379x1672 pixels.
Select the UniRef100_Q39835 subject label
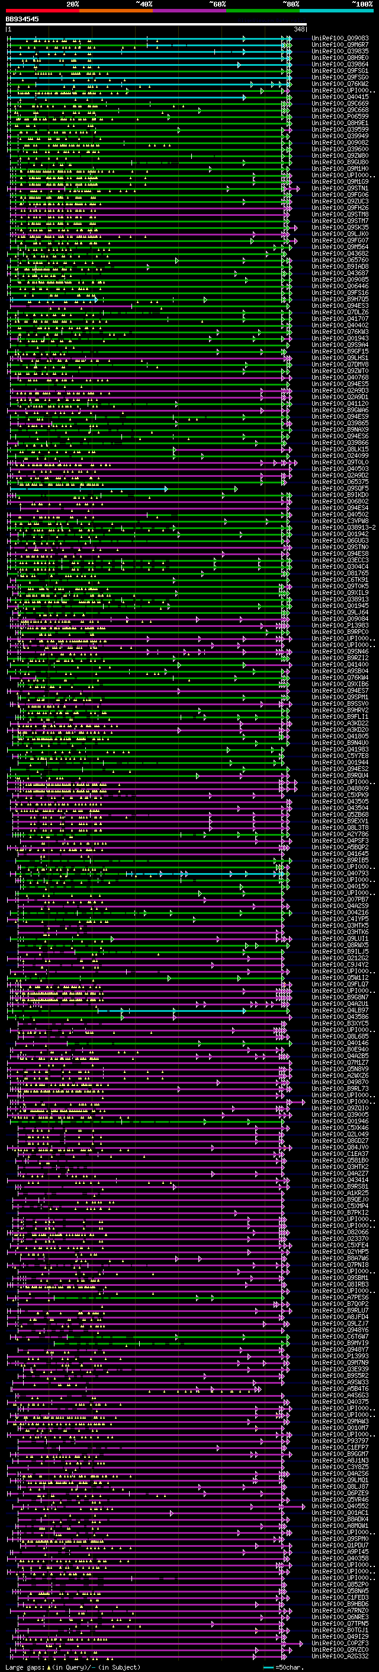click(x=340, y=51)
